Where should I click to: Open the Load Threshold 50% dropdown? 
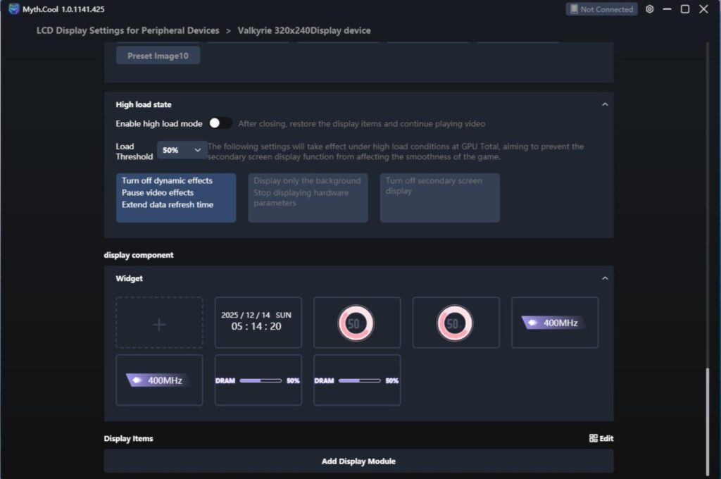click(182, 150)
